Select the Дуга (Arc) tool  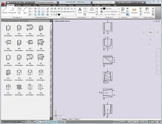click(x=26, y=10)
